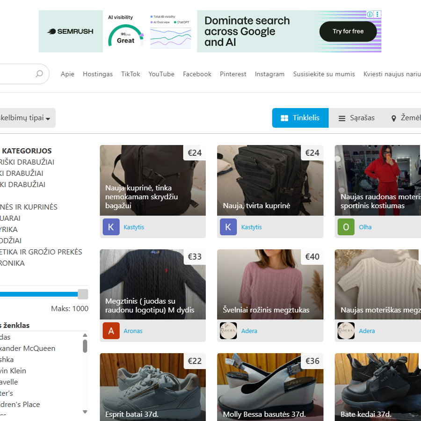Click the brand list scroll up arrow
Viewport: 421px width, 421px height.
click(x=85, y=335)
